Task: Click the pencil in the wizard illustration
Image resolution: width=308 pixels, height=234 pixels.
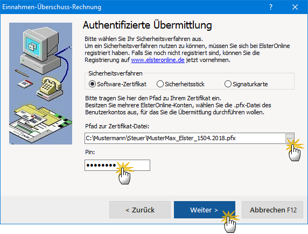Action: tap(22, 73)
